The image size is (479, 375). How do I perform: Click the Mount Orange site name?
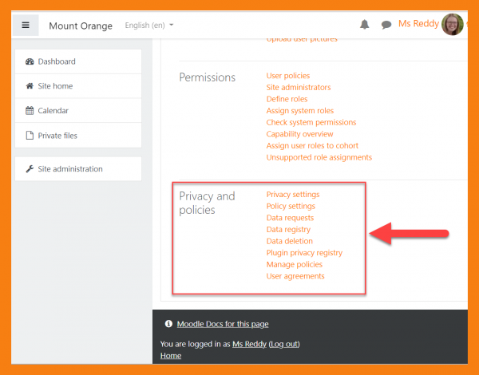coord(81,26)
